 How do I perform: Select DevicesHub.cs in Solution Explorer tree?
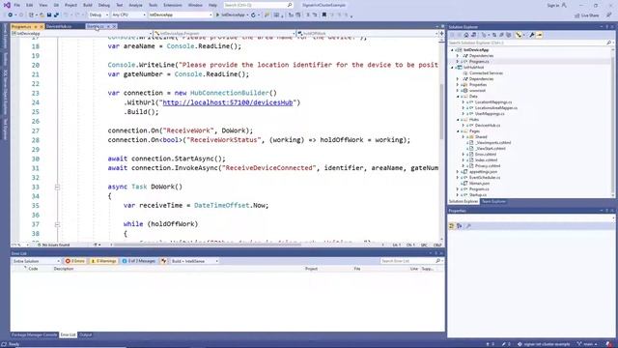point(488,126)
